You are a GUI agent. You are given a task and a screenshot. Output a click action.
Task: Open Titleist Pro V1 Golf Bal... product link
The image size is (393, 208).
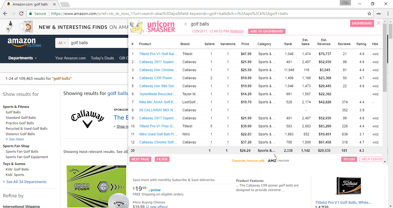(158, 54)
